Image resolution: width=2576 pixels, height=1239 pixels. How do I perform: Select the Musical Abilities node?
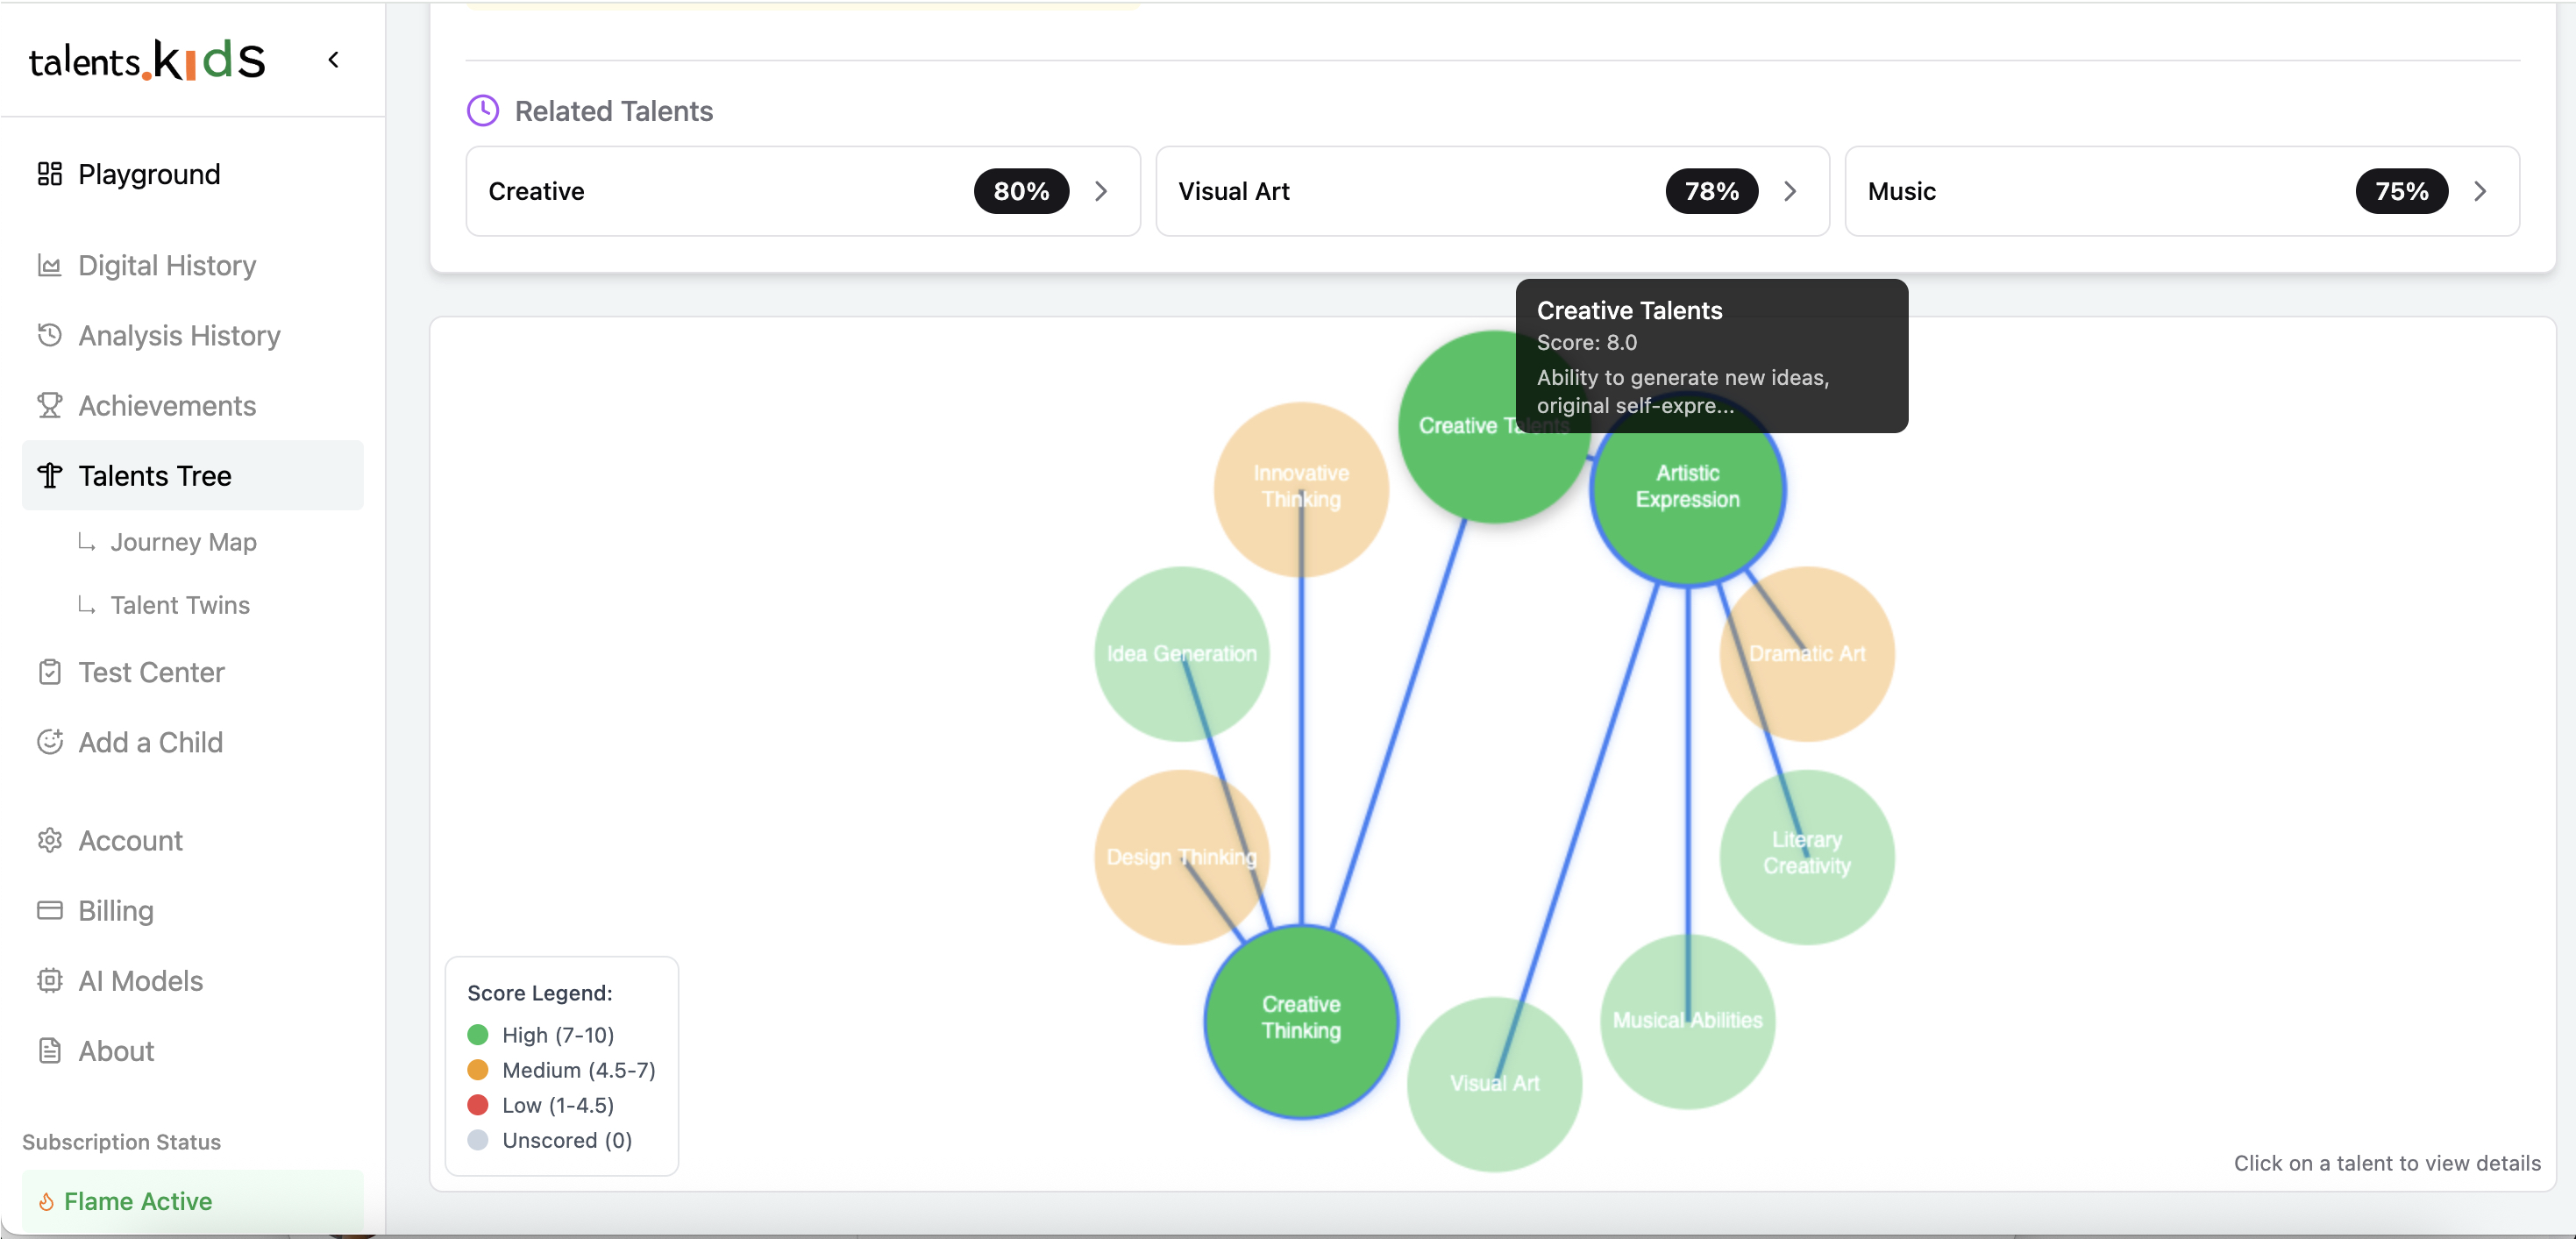point(1688,1021)
